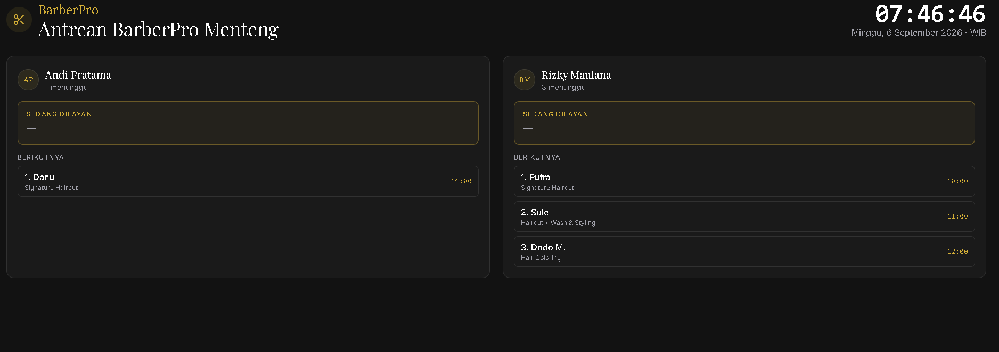Screen dimensions: 999x352
Task: Select barber name Andi Pratama
Action: click(78, 75)
